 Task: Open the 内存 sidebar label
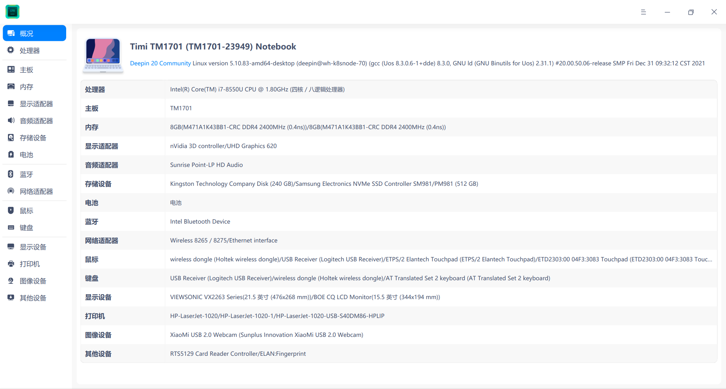(x=26, y=87)
